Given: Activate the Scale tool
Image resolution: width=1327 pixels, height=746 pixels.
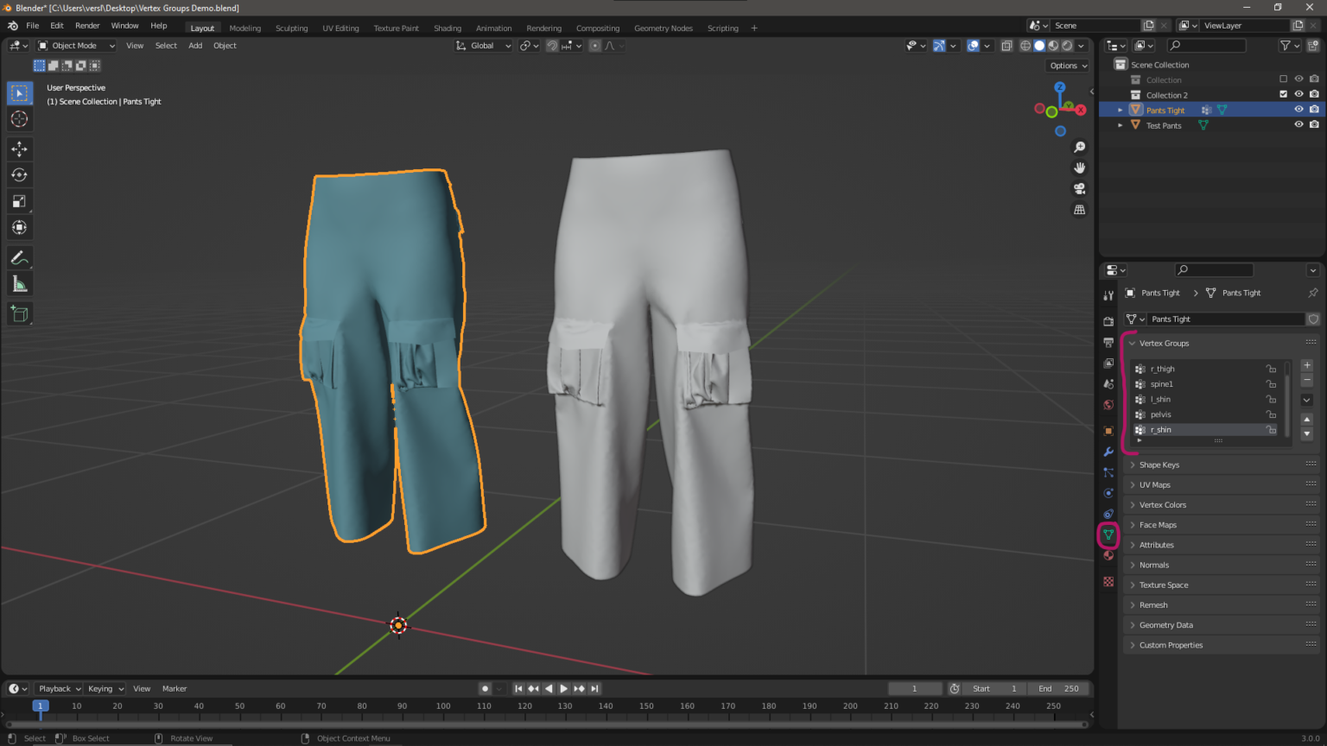Looking at the screenshot, I should pyautogui.click(x=19, y=201).
